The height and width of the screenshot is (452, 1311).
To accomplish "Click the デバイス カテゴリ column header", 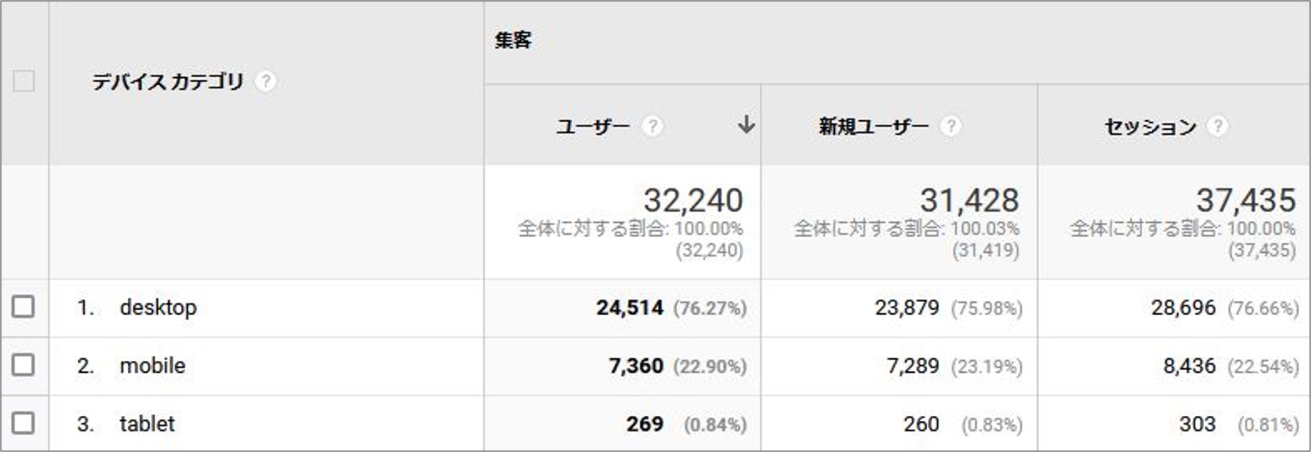I will [168, 82].
